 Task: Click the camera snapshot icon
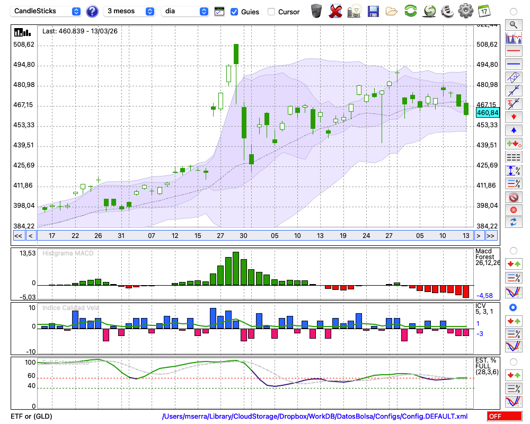click(354, 11)
